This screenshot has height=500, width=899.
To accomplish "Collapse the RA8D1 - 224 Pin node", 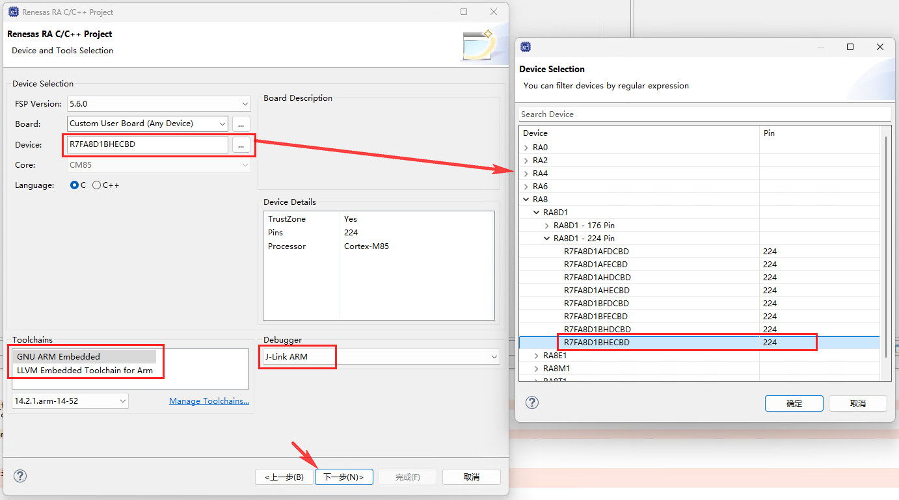I will [546, 239].
